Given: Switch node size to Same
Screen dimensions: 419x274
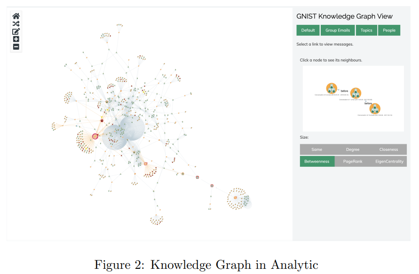Looking at the screenshot, I should pyautogui.click(x=317, y=149).
